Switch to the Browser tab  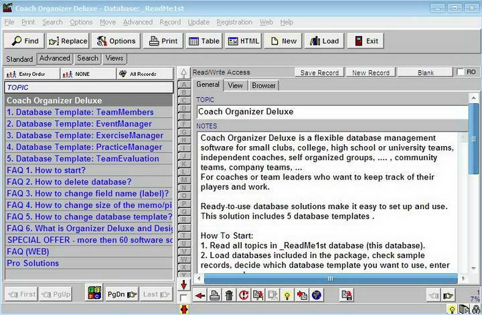[264, 86]
